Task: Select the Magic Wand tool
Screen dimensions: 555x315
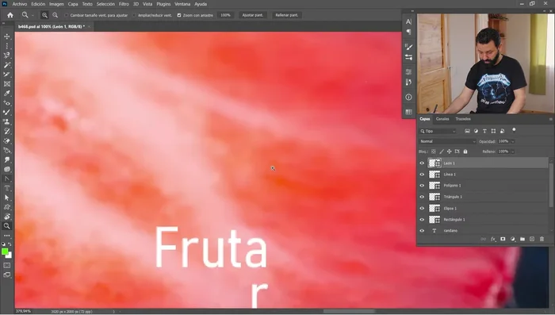Action: tap(6, 65)
